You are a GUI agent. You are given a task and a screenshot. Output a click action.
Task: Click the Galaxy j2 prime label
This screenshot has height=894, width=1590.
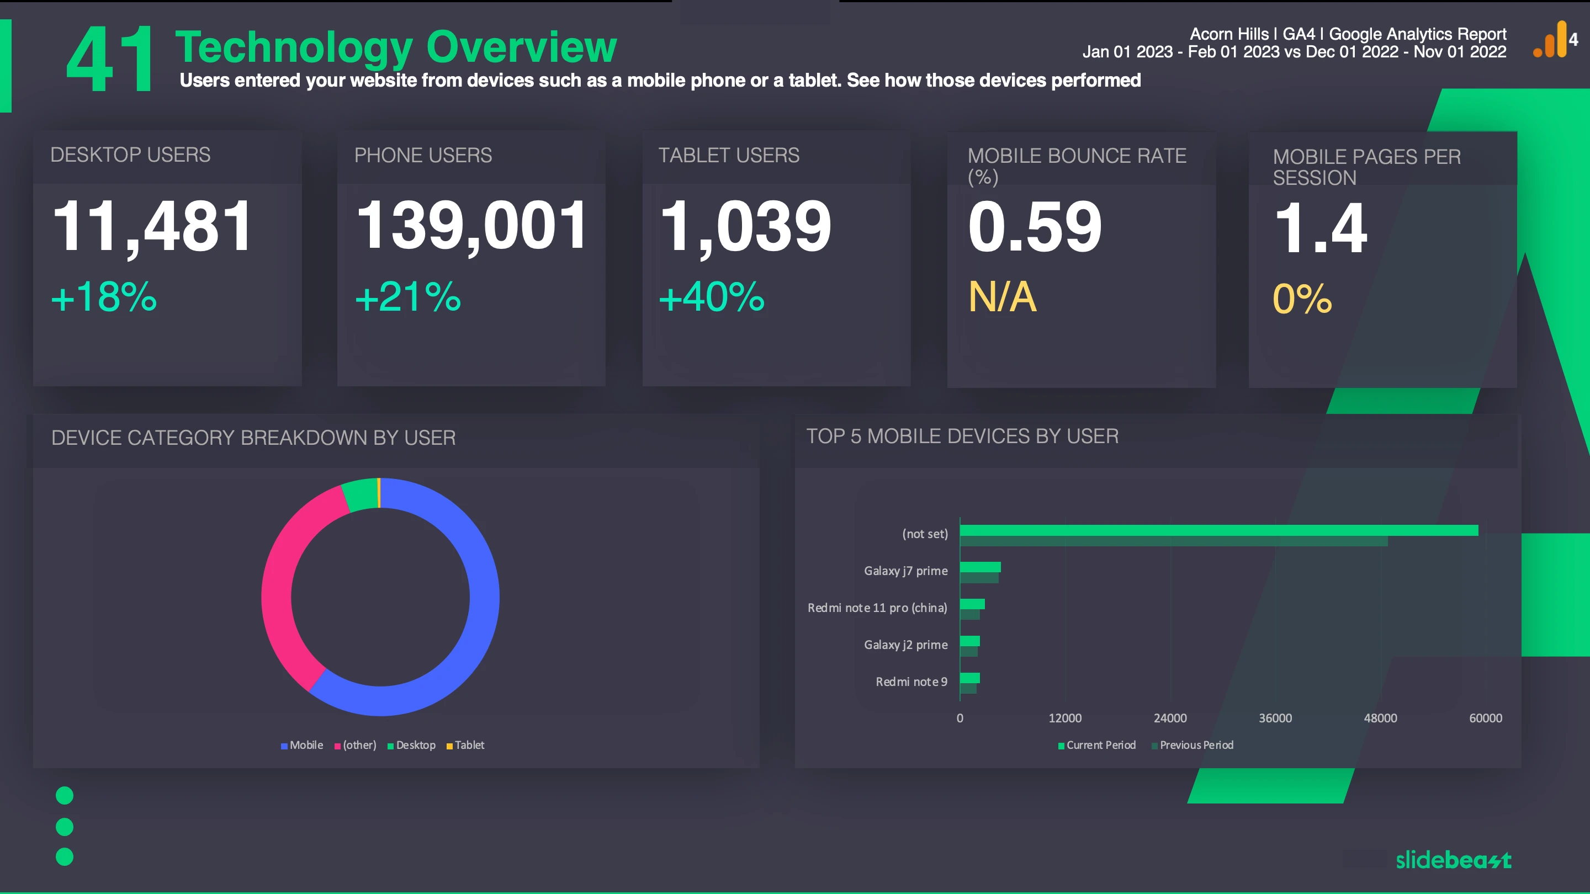pos(905,645)
